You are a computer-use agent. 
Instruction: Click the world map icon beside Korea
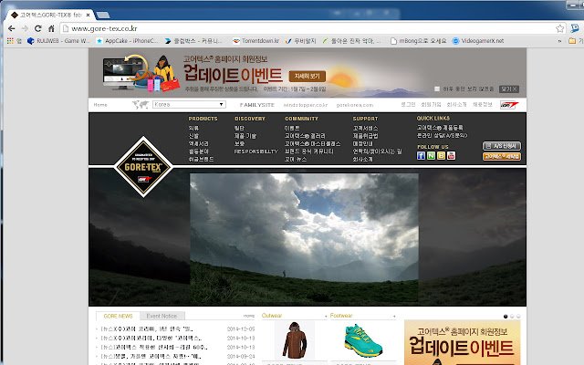[x=141, y=105]
